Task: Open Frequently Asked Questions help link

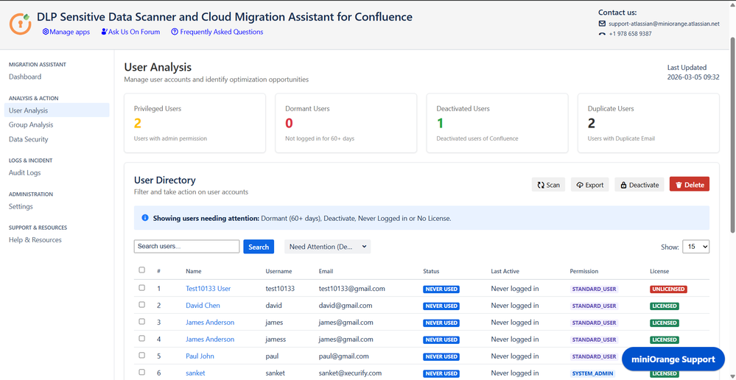Action: [x=217, y=32]
